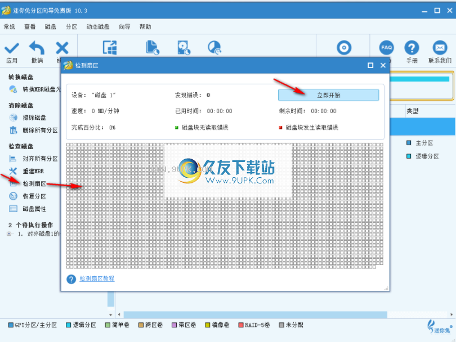This screenshot has width=456, height=342.
Task: Select 删除所有分区 in the sidebar
Action: [x=40, y=130]
